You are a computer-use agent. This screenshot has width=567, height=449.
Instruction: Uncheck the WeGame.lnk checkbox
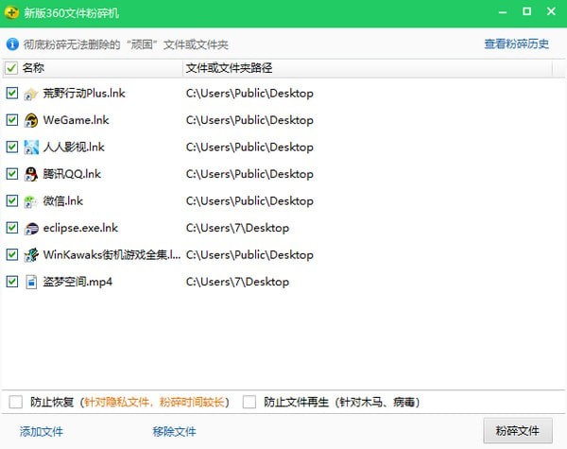pos(12,120)
